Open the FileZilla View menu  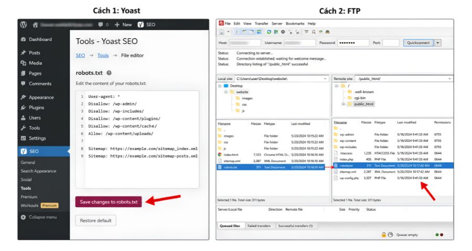click(x=247, y=24)
